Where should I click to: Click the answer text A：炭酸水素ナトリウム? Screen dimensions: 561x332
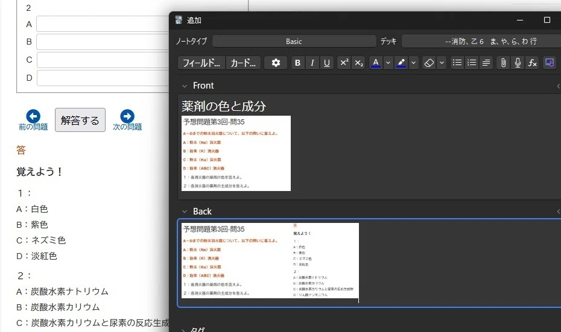(x=62, y=292)
